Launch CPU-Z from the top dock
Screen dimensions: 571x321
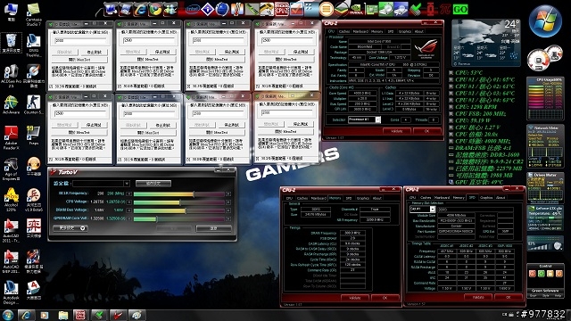click(x=282, y=9)
